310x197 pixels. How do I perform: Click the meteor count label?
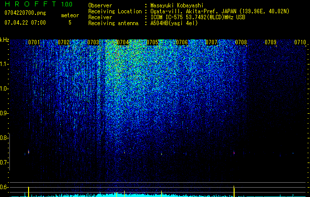[70, 15]
